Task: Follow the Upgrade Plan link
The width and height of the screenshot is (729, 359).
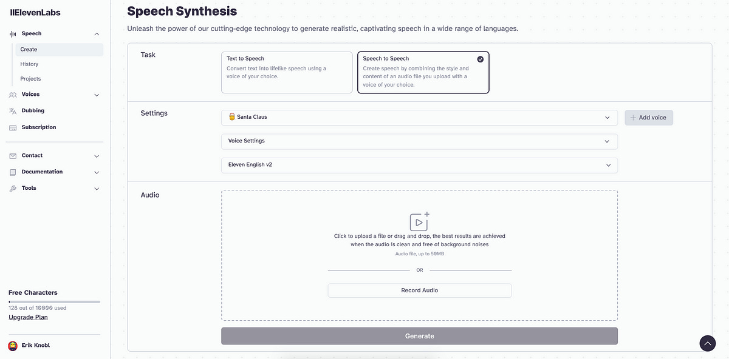Action: coord(28,317)
